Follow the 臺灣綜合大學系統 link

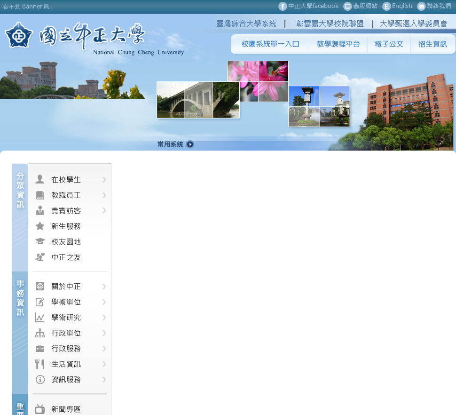[246, 24]
